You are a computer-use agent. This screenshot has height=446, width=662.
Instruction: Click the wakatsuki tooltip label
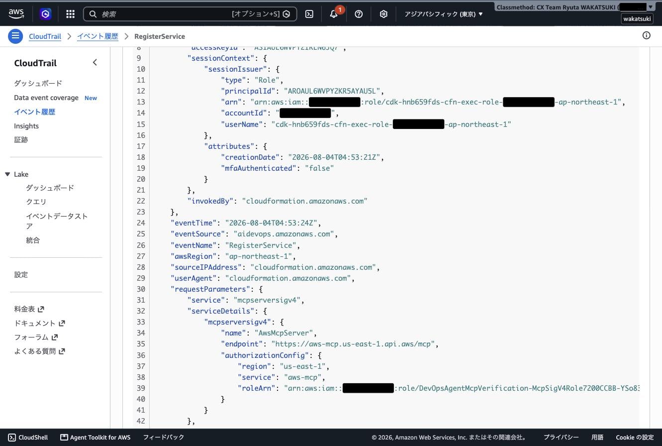pyautogui.click(x=637, y=19)
